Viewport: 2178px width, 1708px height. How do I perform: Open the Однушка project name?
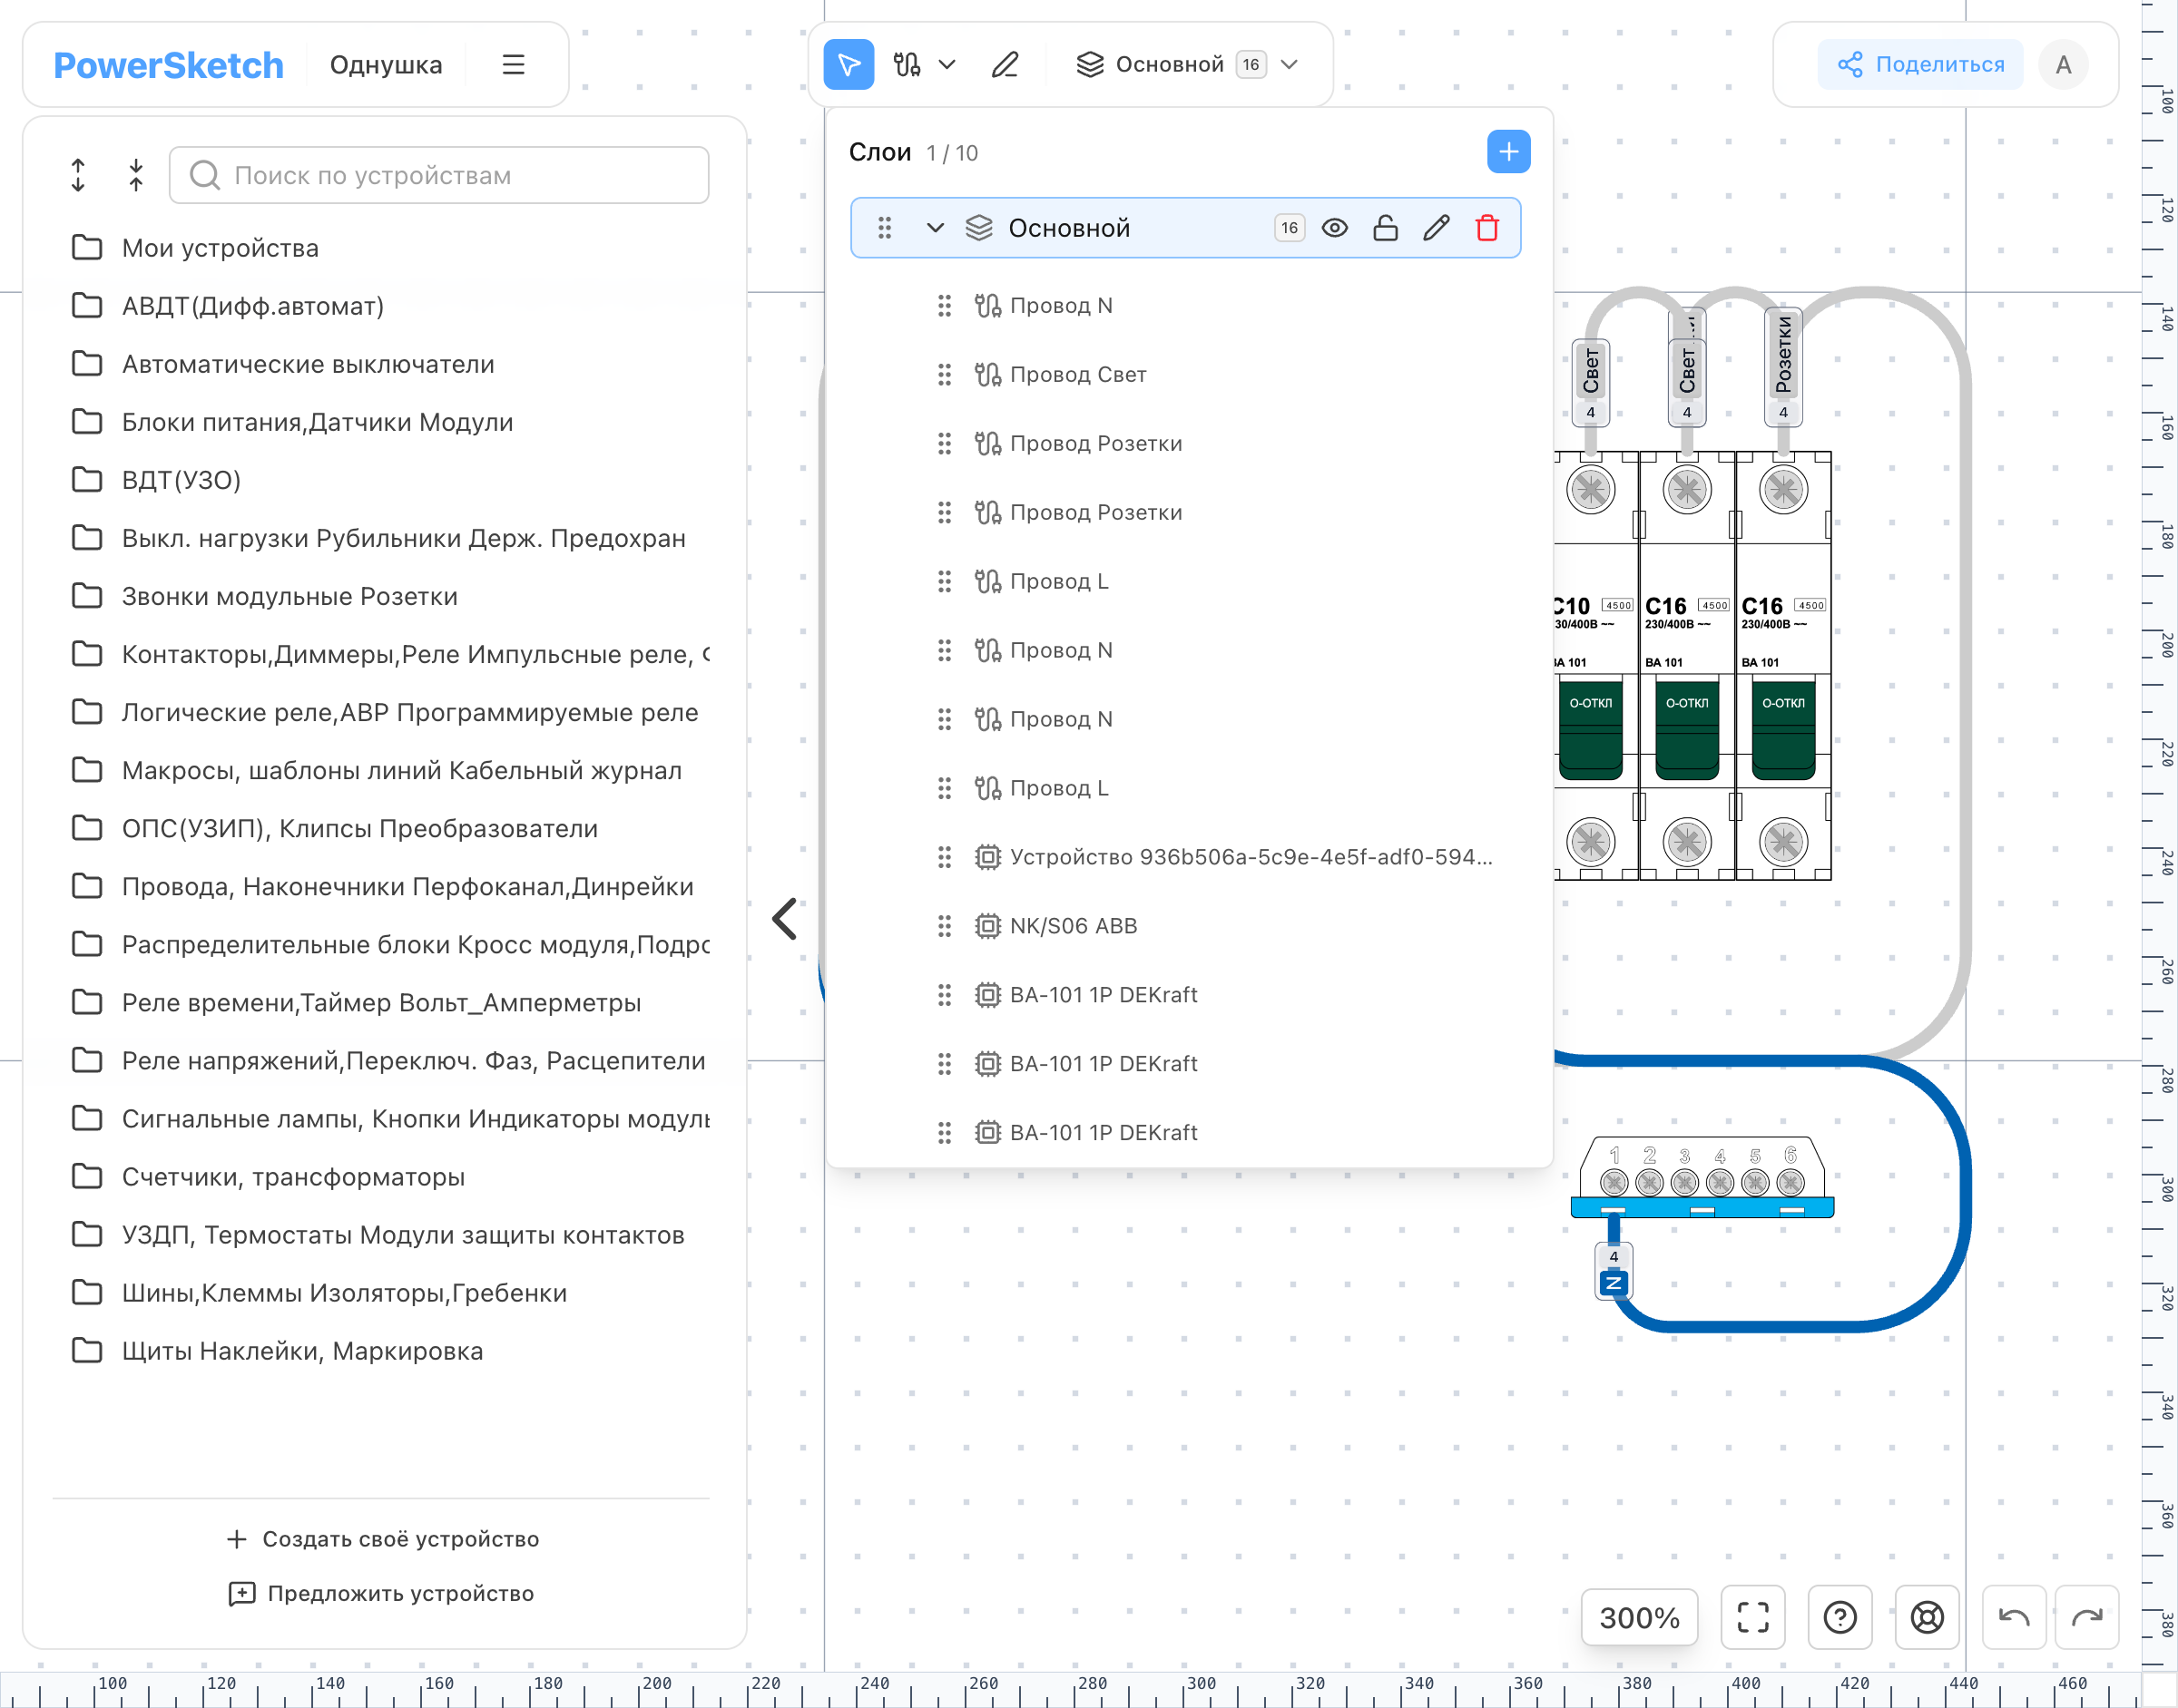point(387,65)
